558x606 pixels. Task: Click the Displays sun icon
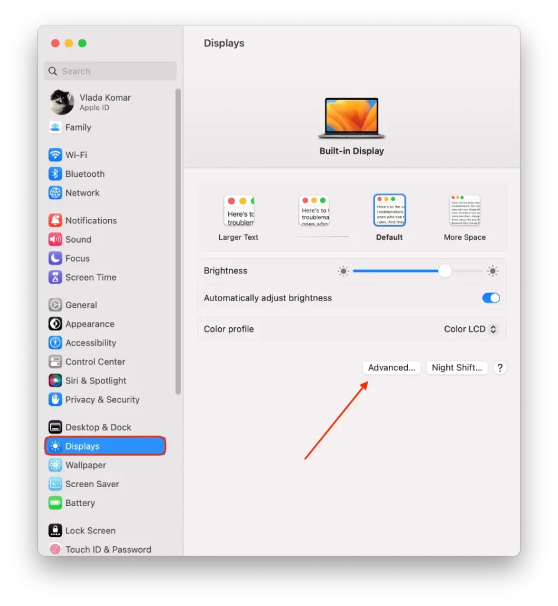55,446
